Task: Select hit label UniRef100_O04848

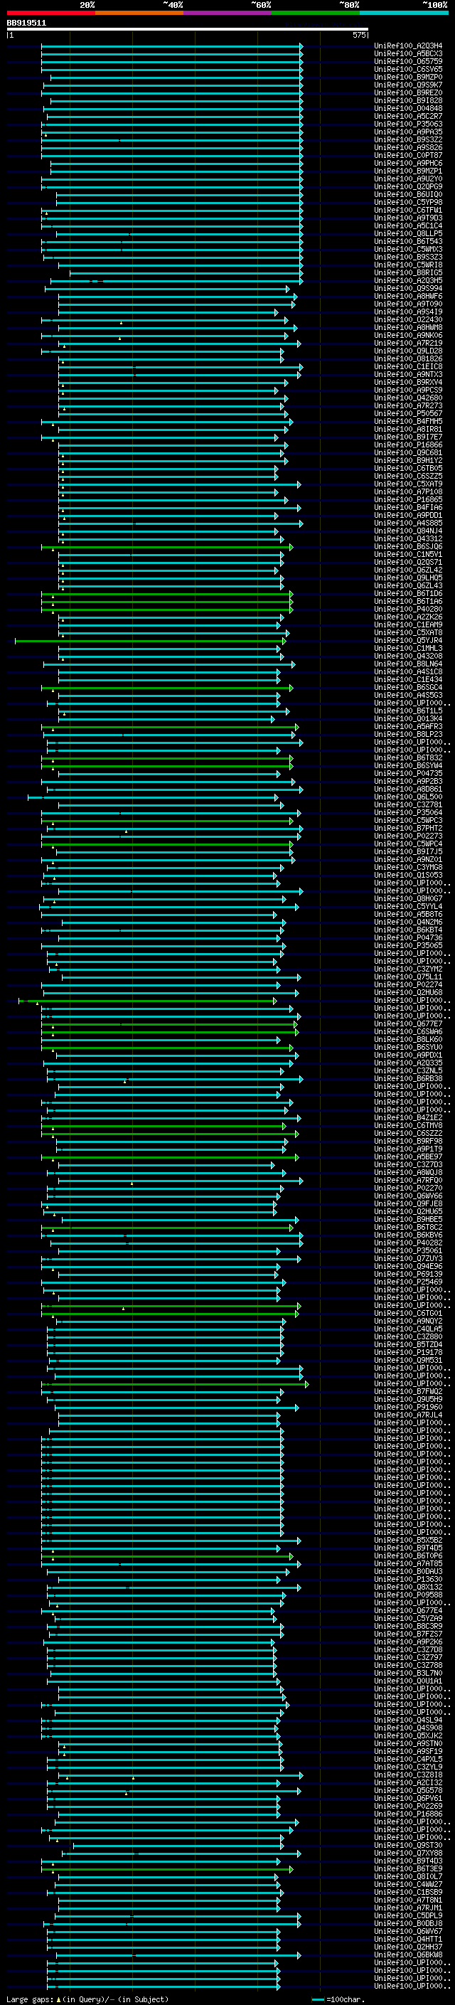Action: (408, 108)
